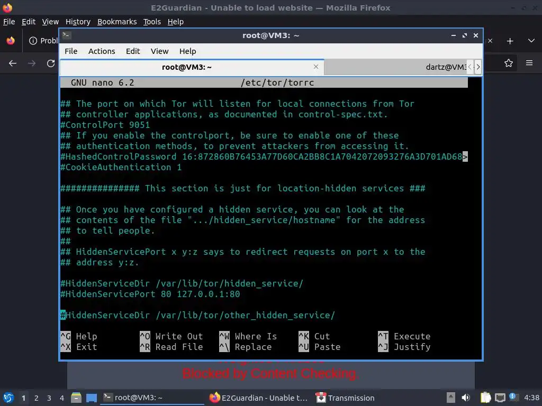Click notification tray icon
The image size is (542, 406).
pos(513,397)
